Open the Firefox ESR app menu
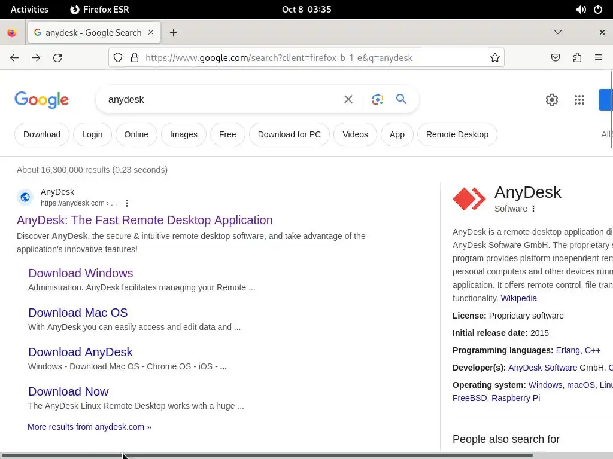 click(100, 10)
